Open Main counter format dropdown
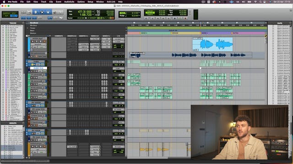The image size is (293, 164). tap(93, 12)
